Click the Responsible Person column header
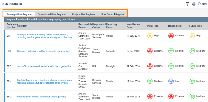Image resolution: width=208 pixels, height=102 pixels. [85, 26]
